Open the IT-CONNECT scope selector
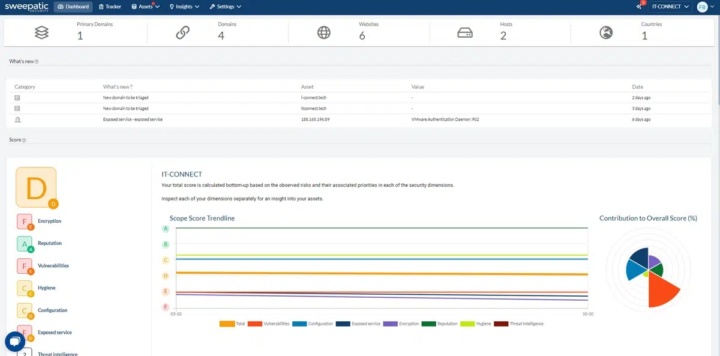Viewport: 720px width, 356px height. click(x=670, y=7)
